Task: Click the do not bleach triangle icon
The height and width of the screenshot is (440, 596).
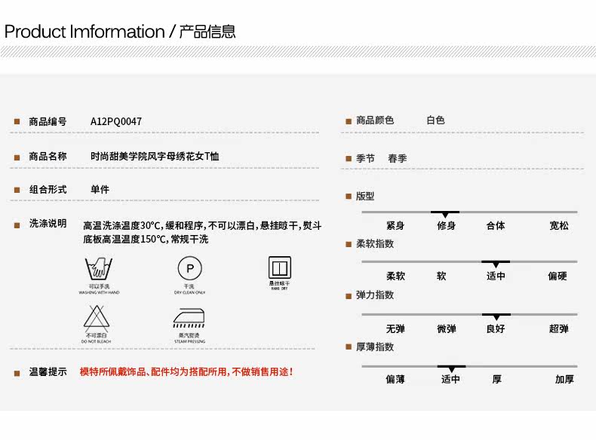Action: [x=97, y=318]
